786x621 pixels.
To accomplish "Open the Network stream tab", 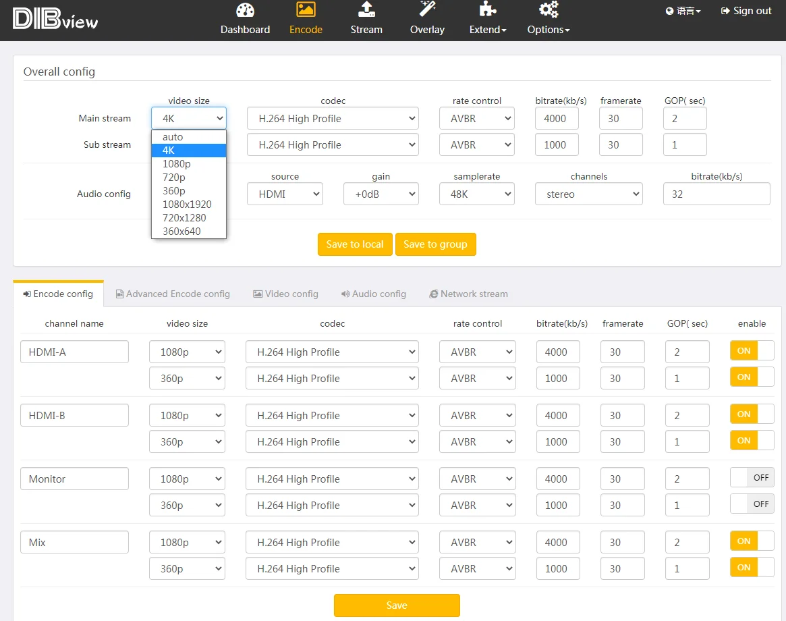I will tap(468, 294).
